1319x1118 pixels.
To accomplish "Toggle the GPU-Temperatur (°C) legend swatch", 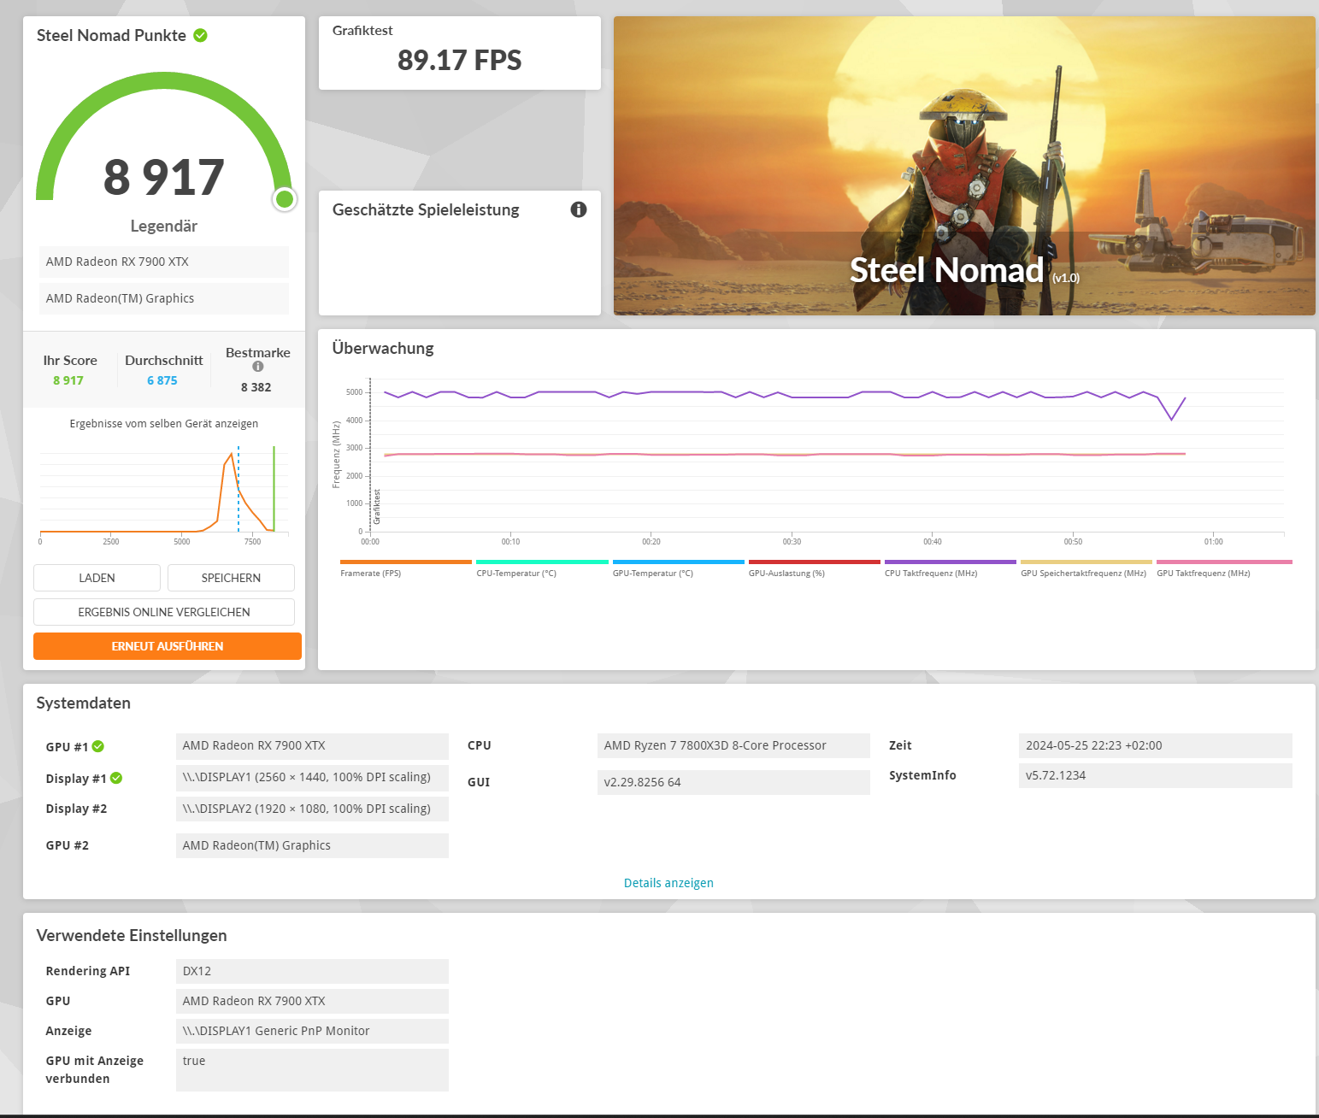I will coord(679,562).
